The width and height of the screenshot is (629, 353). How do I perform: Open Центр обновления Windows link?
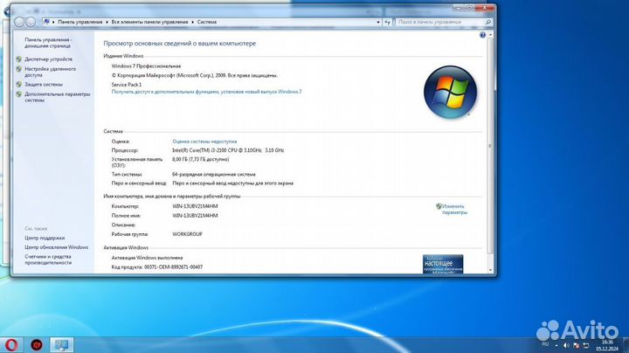click(57, 247)
